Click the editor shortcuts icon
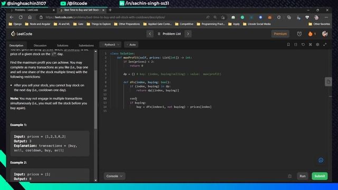The width and height of the screenshot is (338, 190). (x=311, y=44)
